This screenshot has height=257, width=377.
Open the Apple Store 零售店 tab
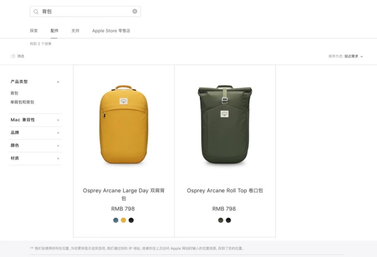tap(111, 31)
